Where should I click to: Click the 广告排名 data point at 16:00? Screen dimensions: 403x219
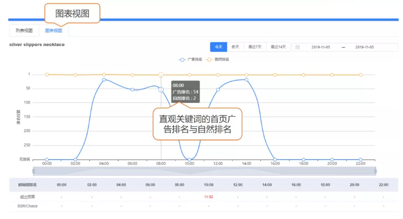(x=275, y=159)
